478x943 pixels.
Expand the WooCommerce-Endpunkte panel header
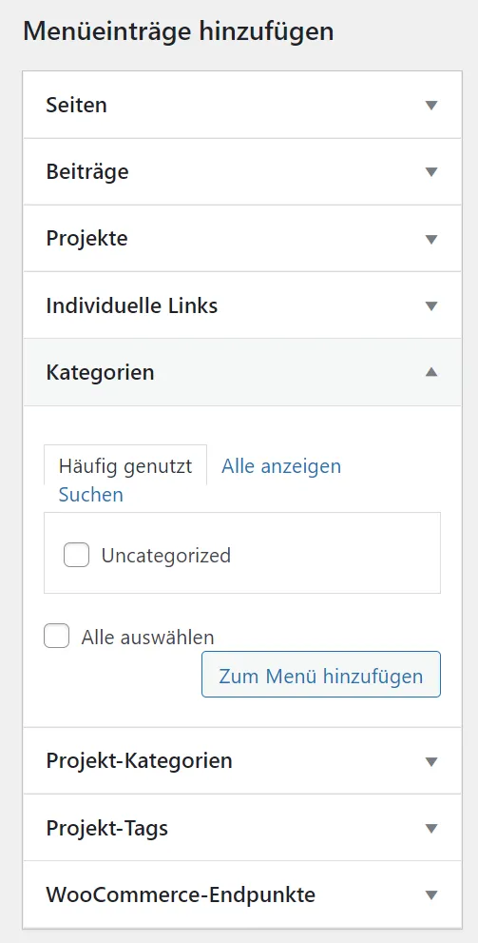point(242,894)
